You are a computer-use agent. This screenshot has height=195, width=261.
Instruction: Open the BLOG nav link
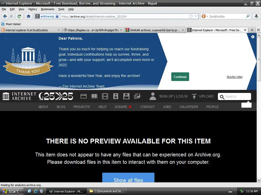[61, 107]
